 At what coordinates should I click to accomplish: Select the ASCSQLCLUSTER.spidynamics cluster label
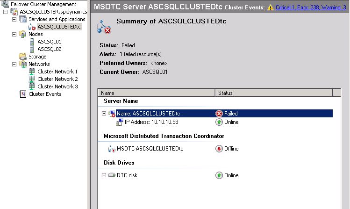tap(53, 12)
